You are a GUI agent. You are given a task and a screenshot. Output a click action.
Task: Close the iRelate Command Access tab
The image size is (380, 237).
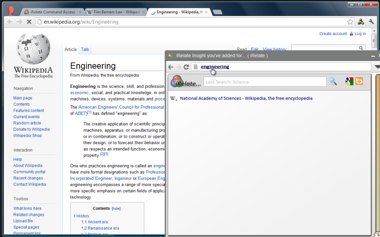click(80, 12)
